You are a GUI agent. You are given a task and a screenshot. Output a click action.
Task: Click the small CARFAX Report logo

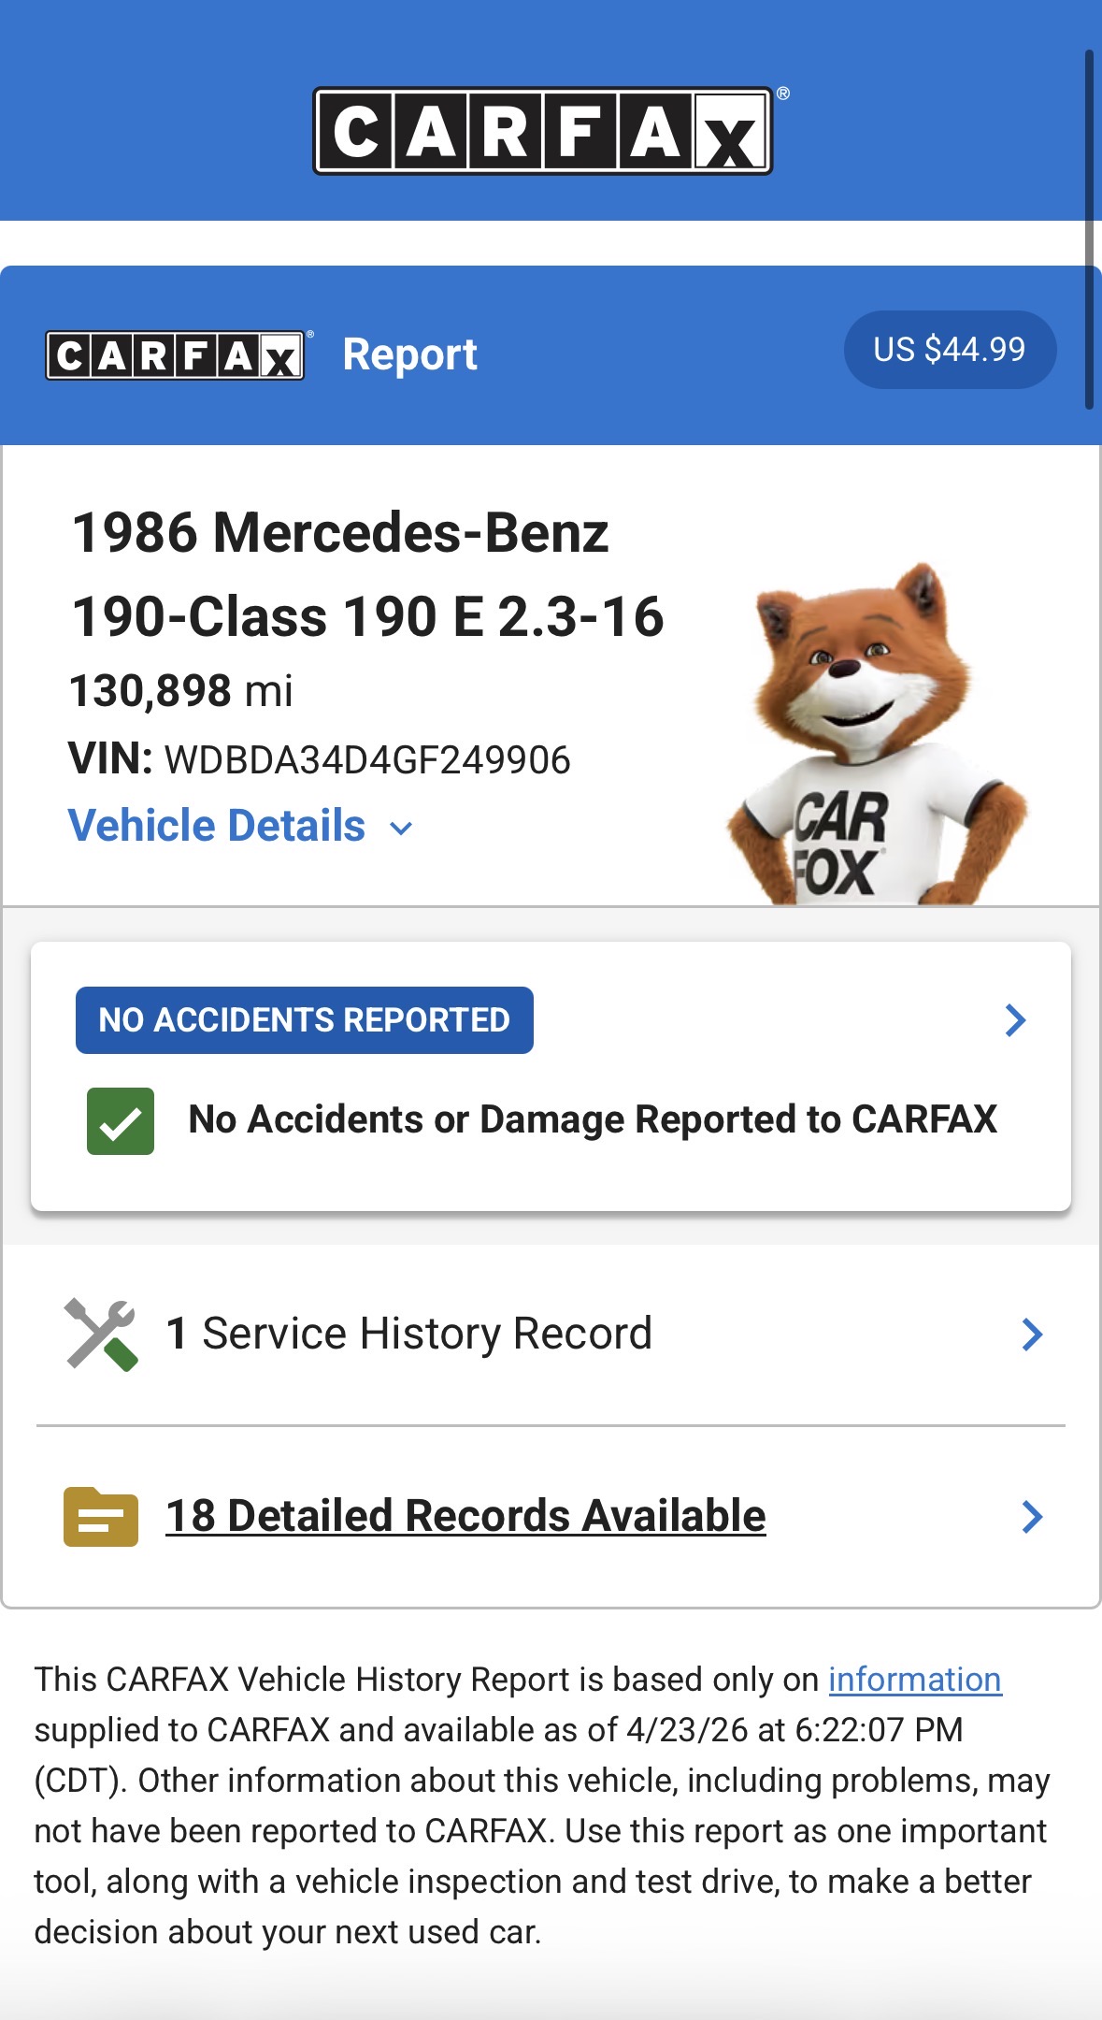click(175, 355)
